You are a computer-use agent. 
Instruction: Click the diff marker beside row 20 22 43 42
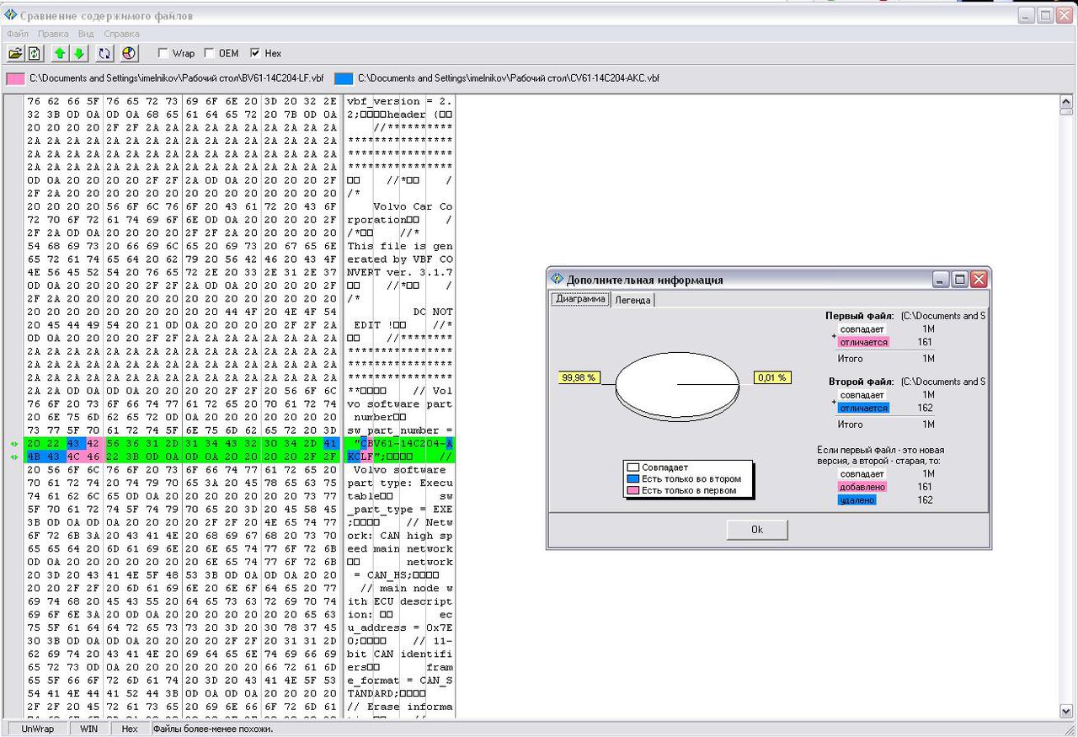point(13,444)
